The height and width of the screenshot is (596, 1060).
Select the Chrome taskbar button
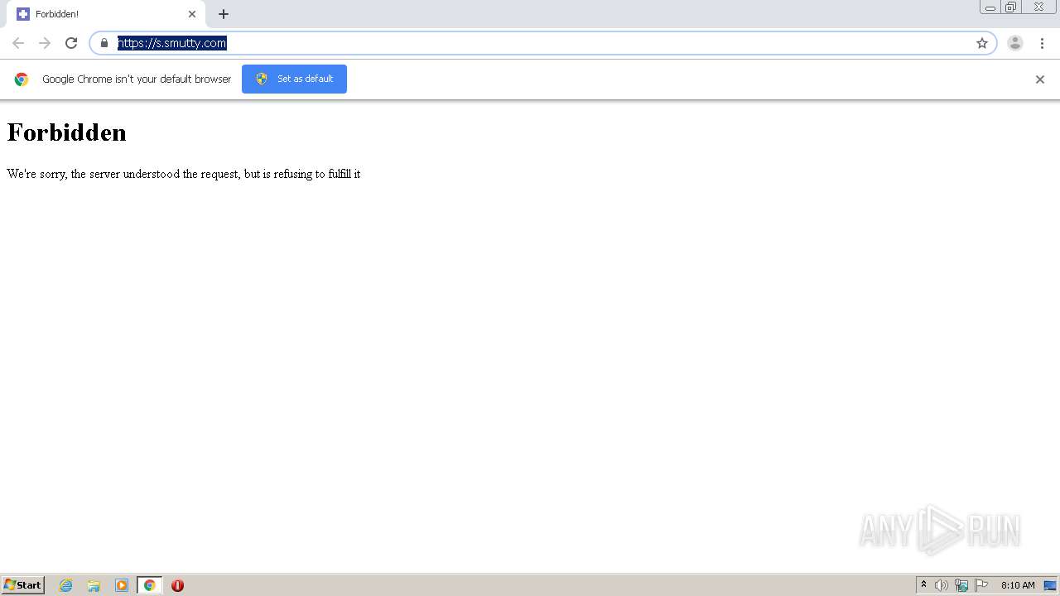(149, 585)
